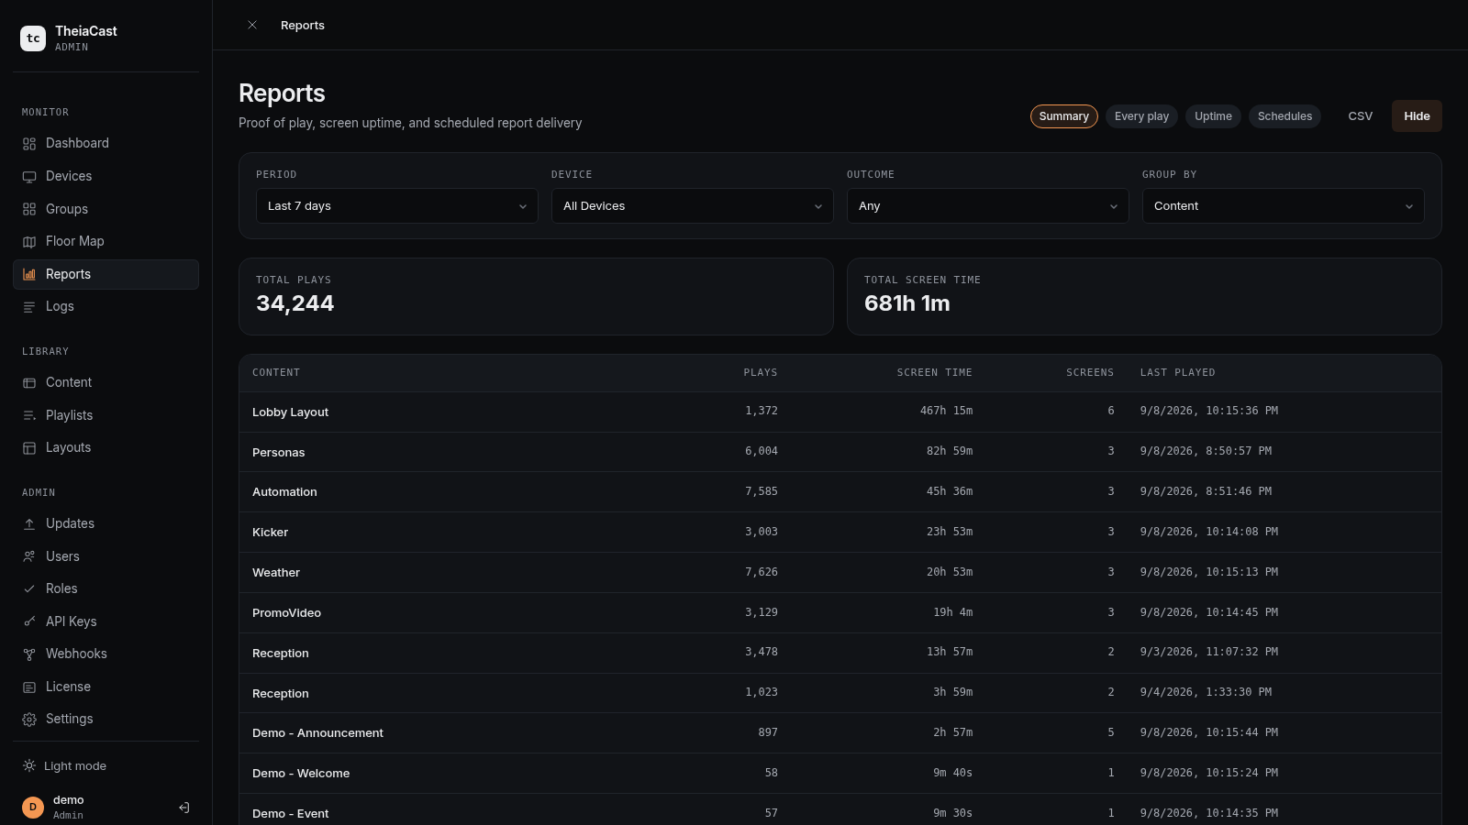Click the Users people icon
This screenshot has height=825, width=1468.
pyautogui.click(x=29, y=556)
